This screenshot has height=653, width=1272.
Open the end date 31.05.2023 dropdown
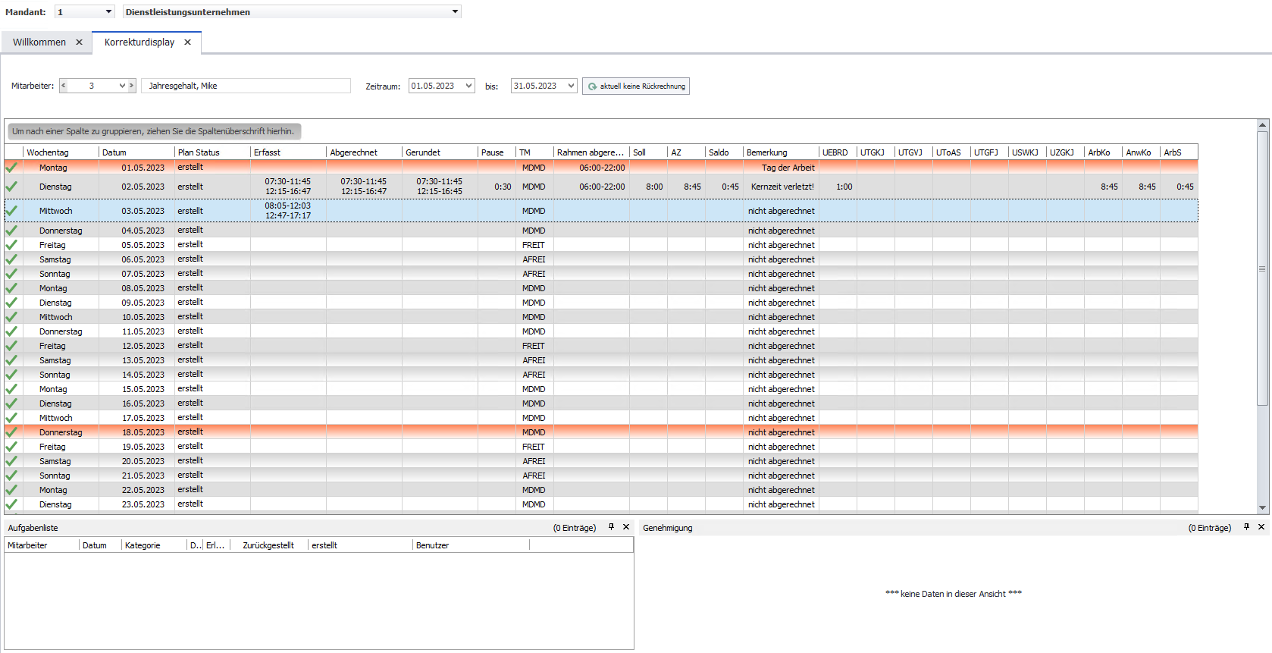pos(571,86)
